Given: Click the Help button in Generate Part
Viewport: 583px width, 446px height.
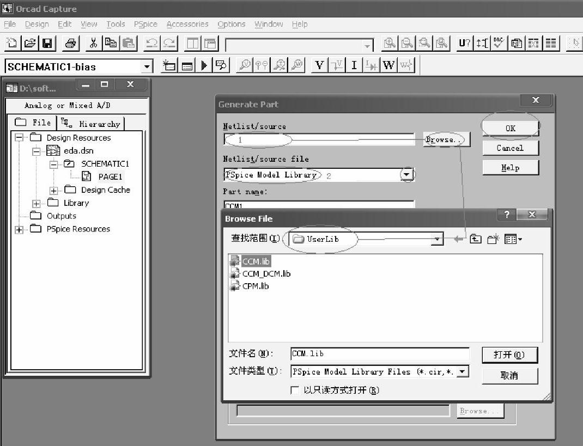Looking at the screenshot, I should click(510, 168).
